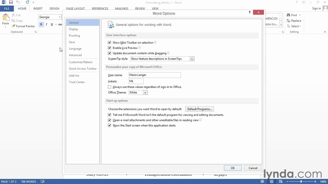The width and height of the screenshot is (328, 184).
Task: Click the proofing errors status bar icon
Action: (x=43, y=181)
